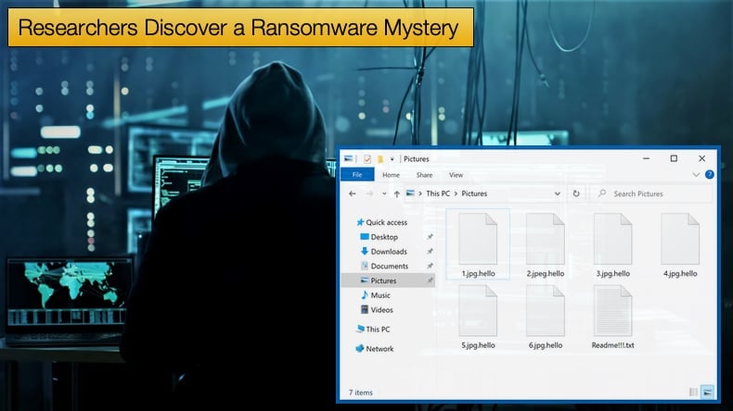The height and width of the screenshot is (411, 733).
Task: Select the 4.jpg.hello file icon
Action: (x=680, y=239)
